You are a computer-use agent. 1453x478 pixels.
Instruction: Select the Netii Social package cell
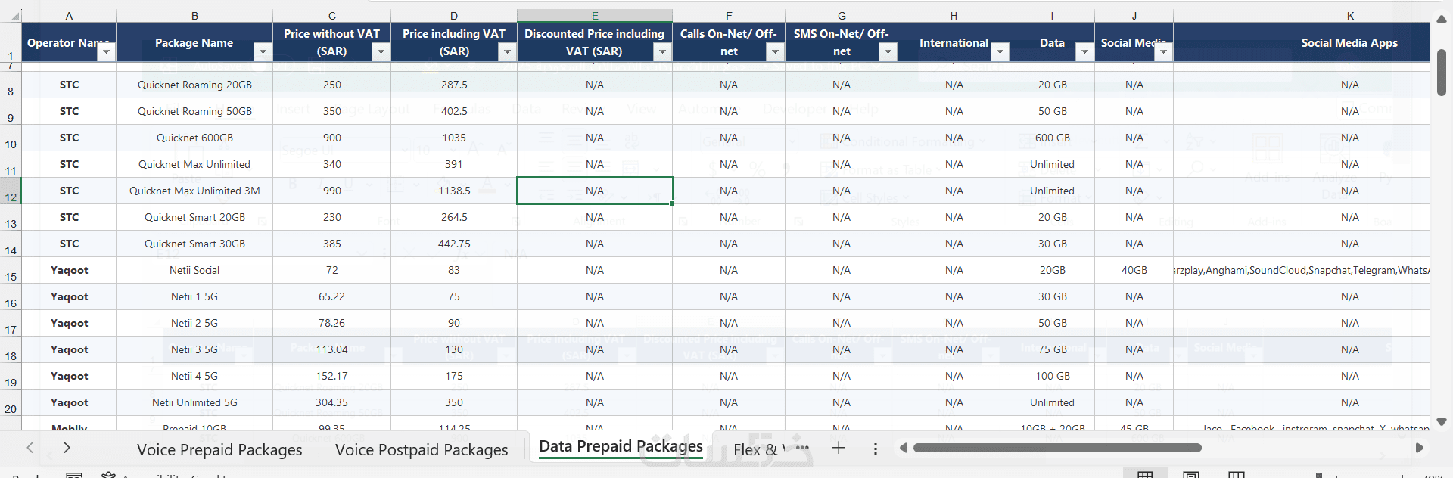coord(194,270)
